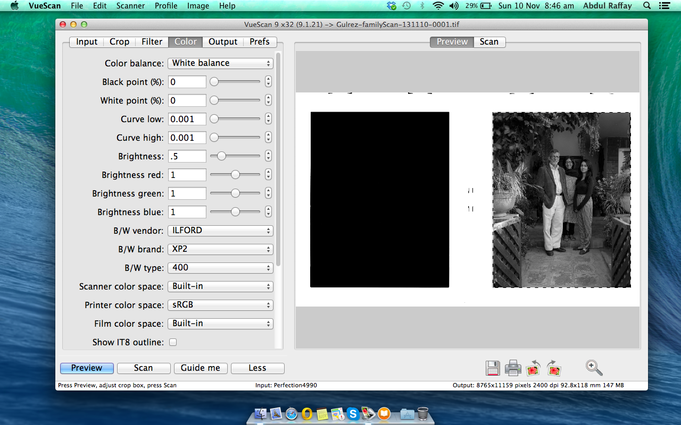Open the Color balance dropdown
The width and height of the screenshot is (681, 425).
tap(221, 63)
